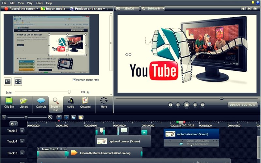
Task: Click the preview playback scrubber handle
Action: (222, 99)
